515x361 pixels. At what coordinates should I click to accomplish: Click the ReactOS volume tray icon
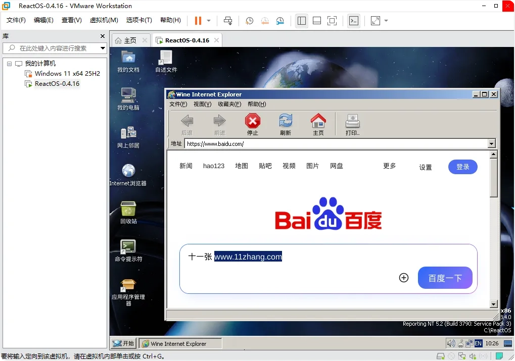451,344
